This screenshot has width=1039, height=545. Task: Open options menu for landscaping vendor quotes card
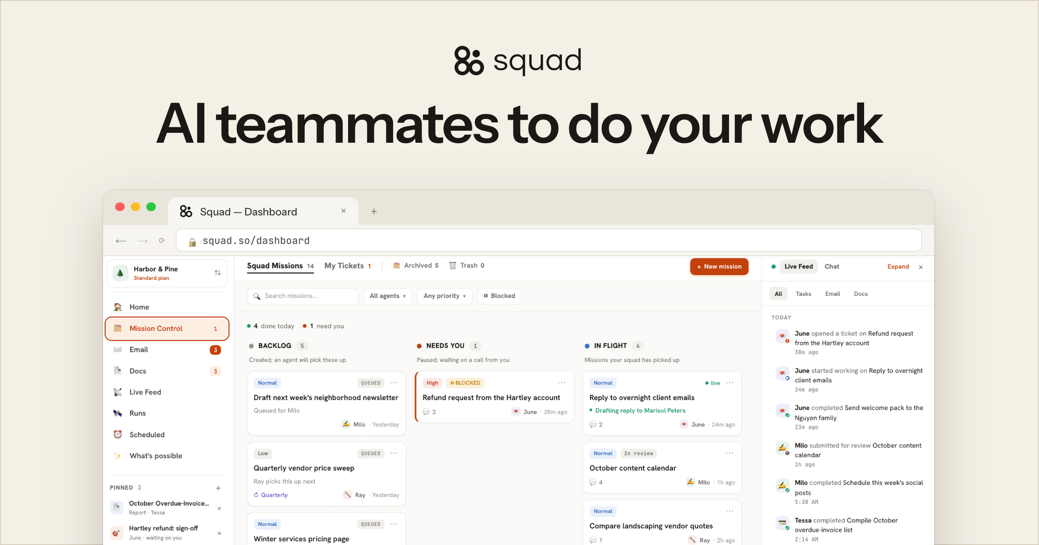[x=730, y=511]
